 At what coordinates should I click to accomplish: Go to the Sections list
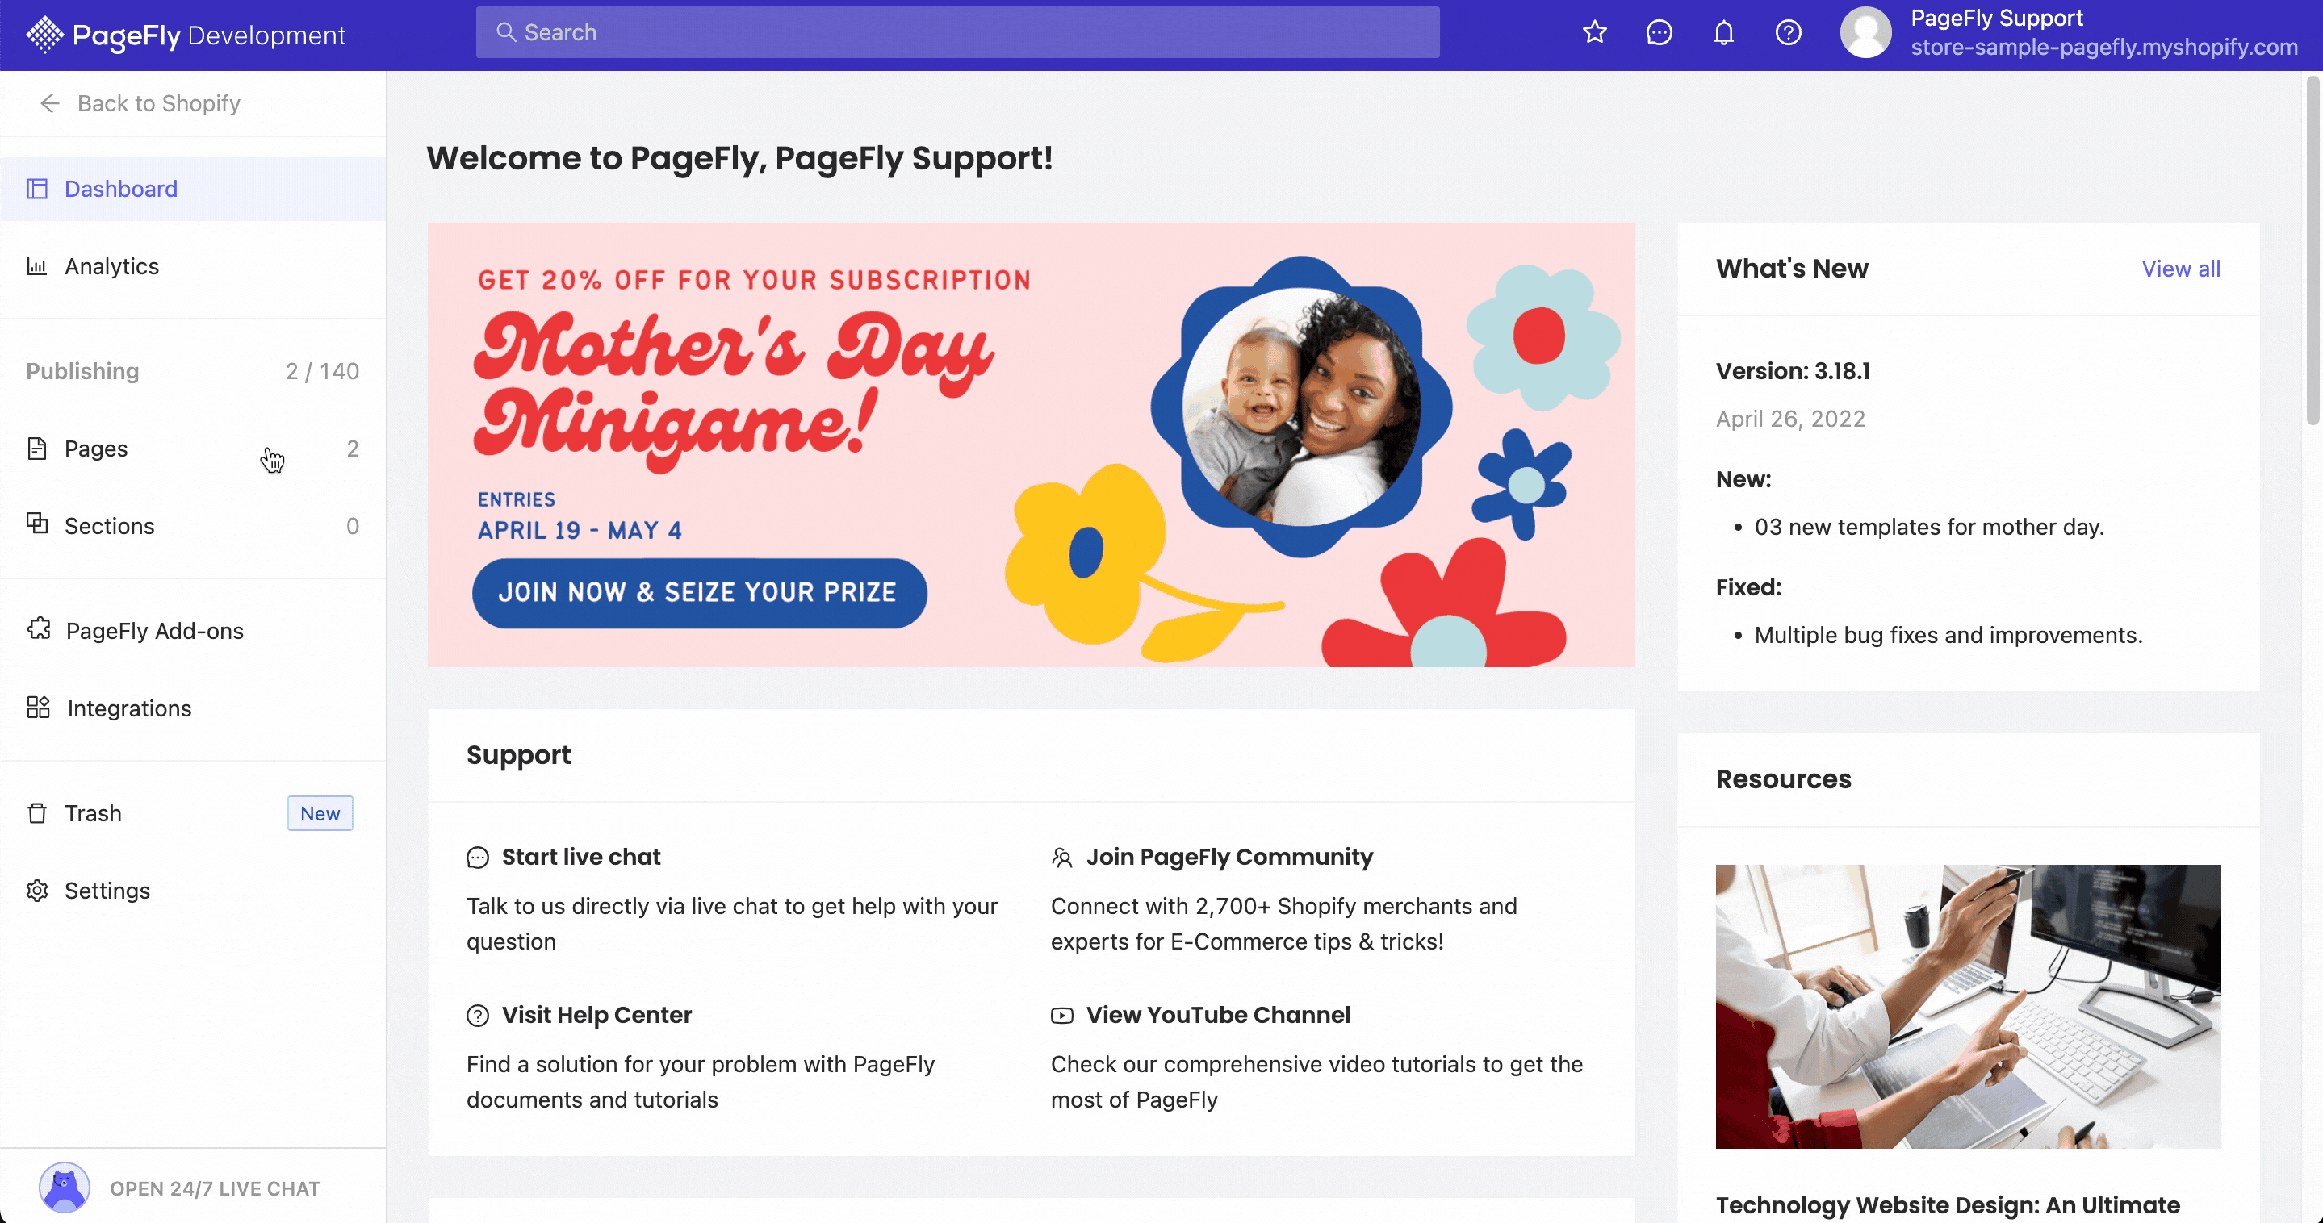(x=193, y=525)
